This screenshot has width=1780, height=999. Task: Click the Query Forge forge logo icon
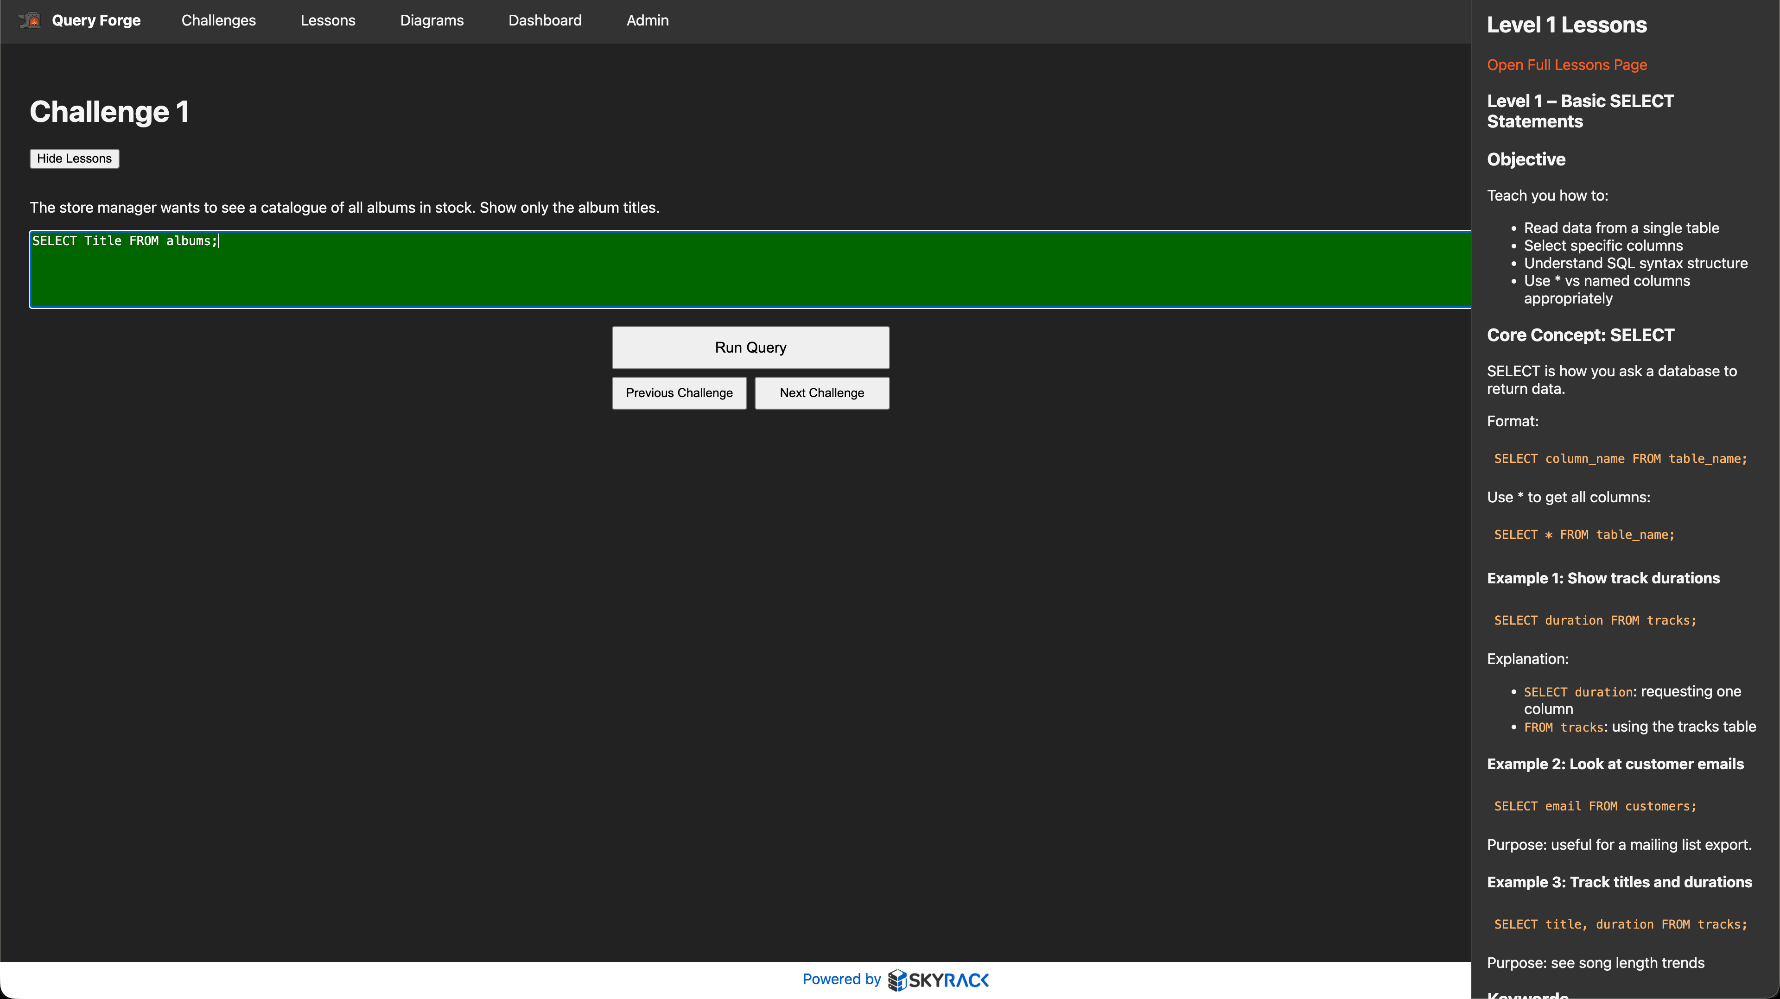point(31,20)
